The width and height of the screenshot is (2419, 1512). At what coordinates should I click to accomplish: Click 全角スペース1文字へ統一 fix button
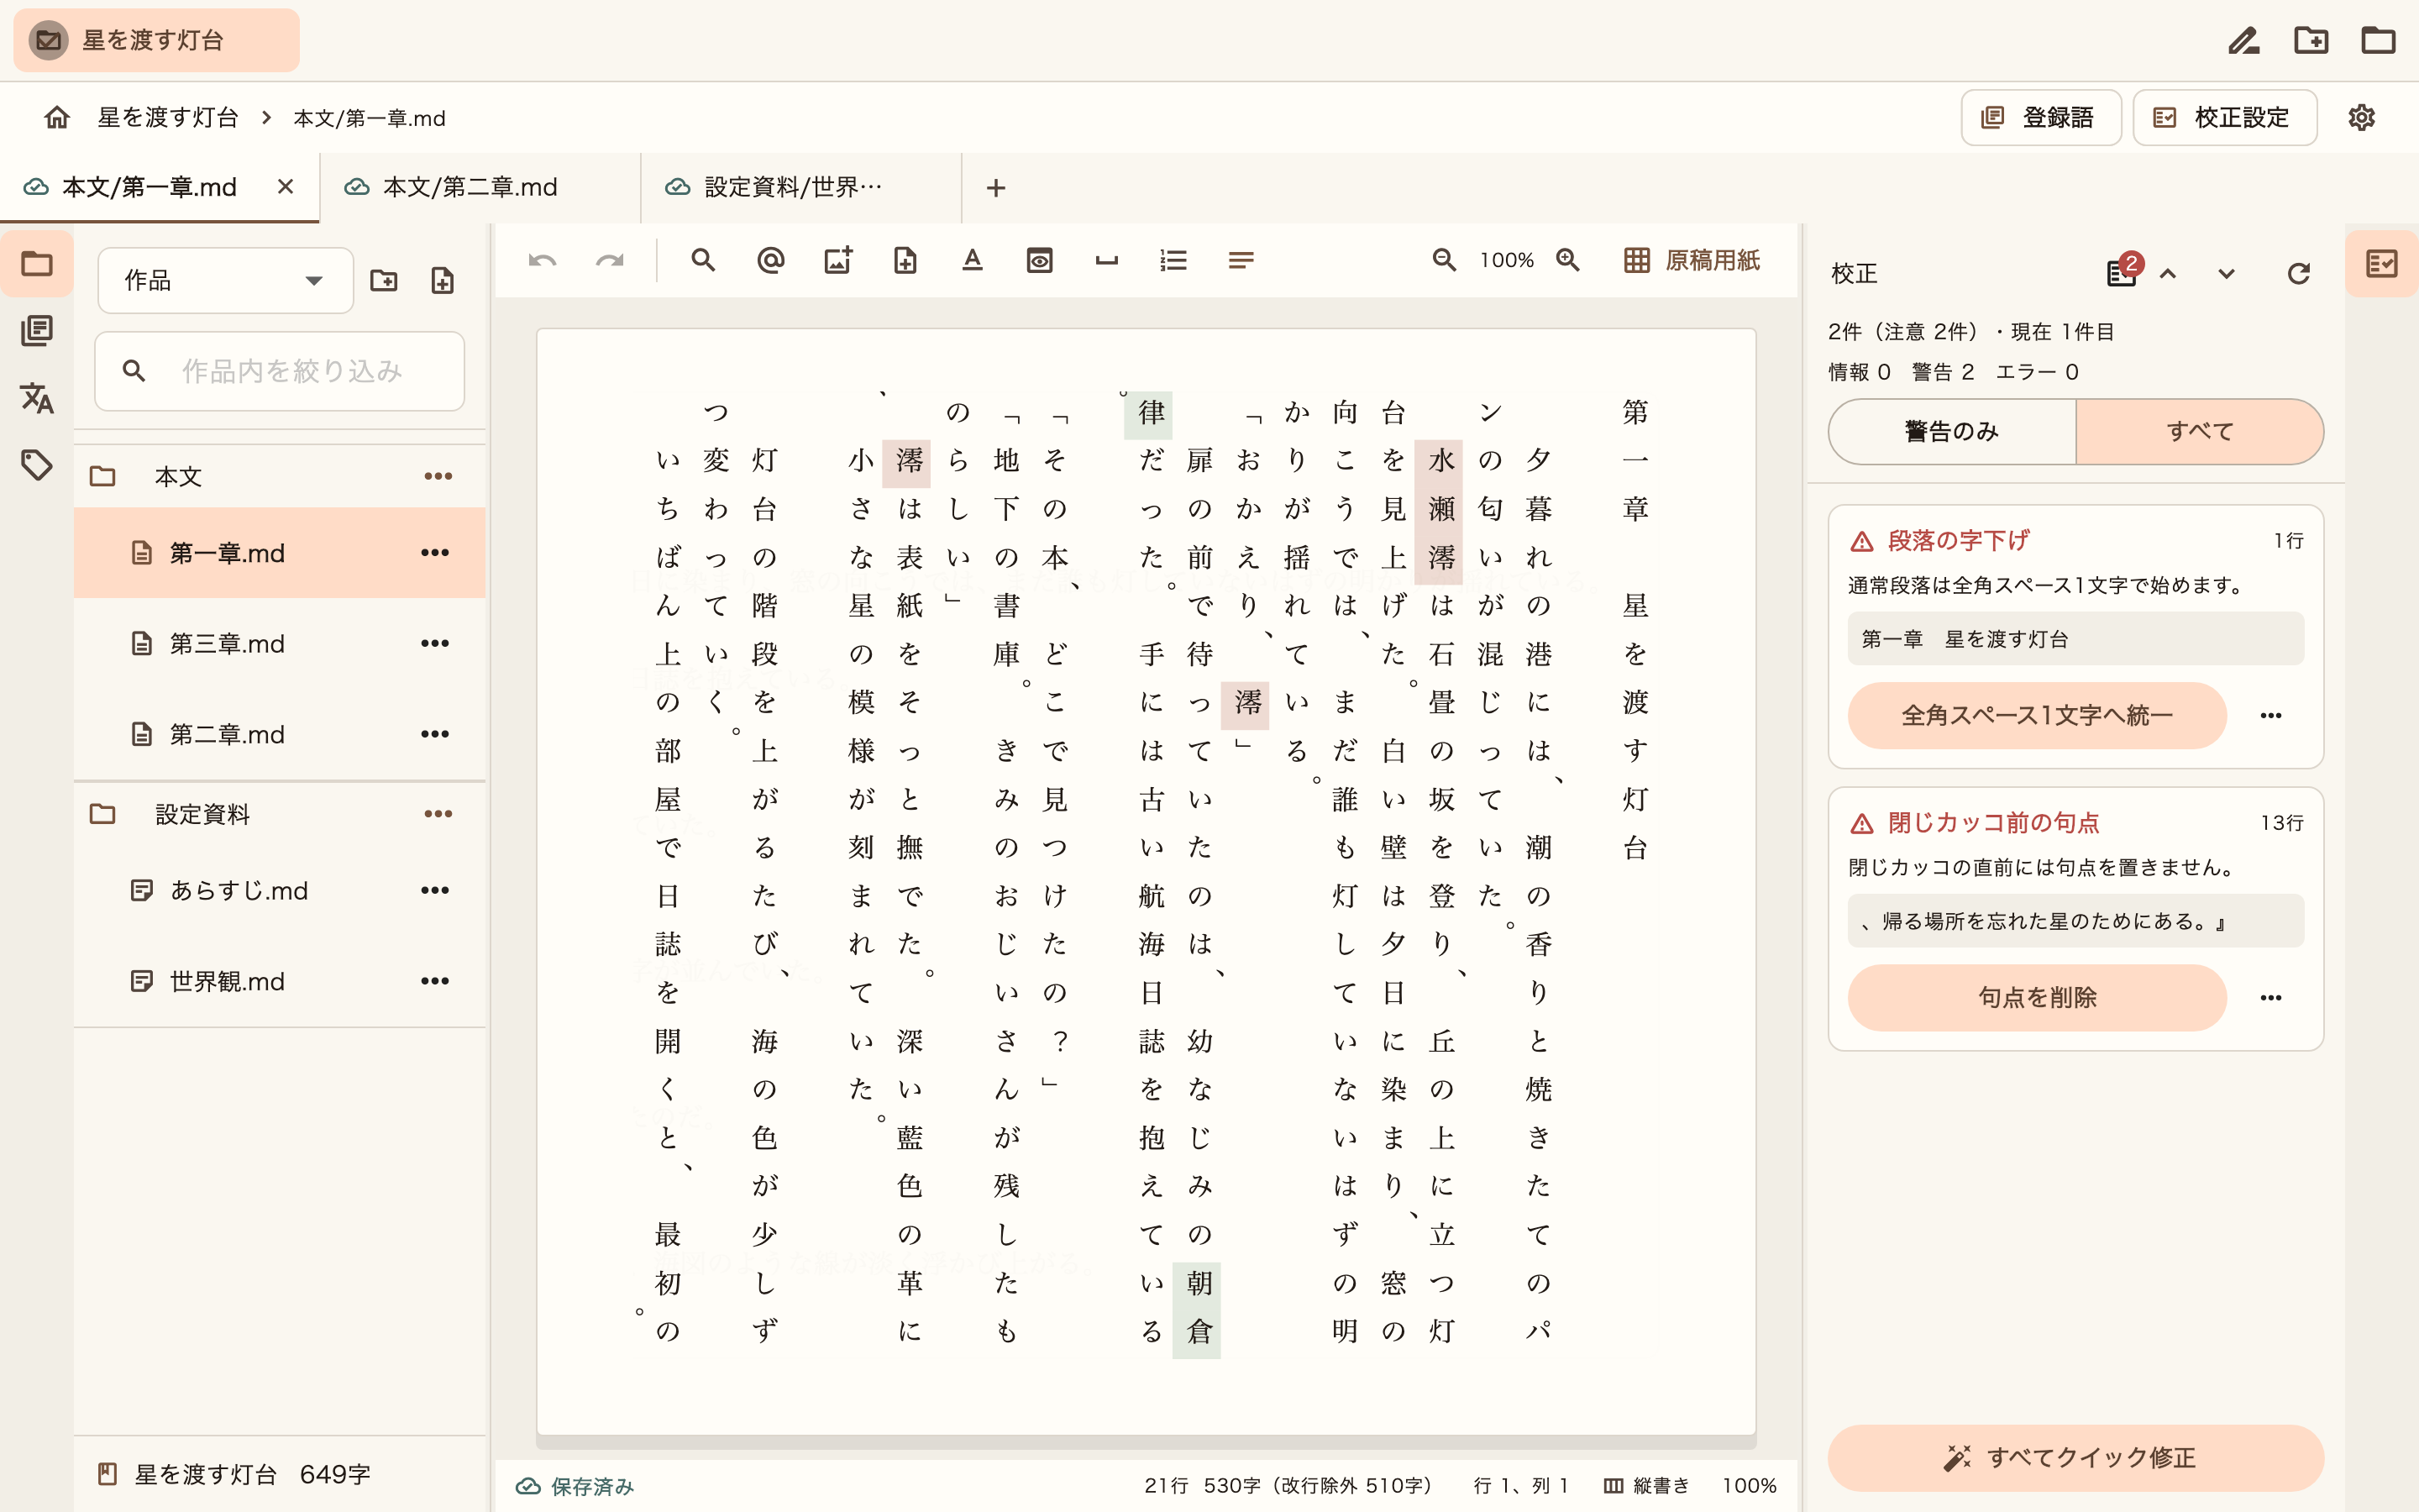coord(2037,716)
